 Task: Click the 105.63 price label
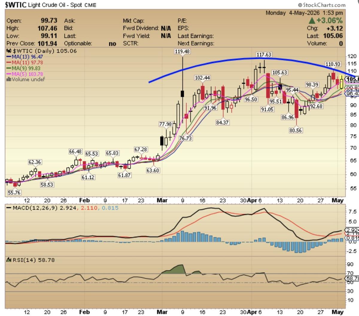(x=280, y=73)
